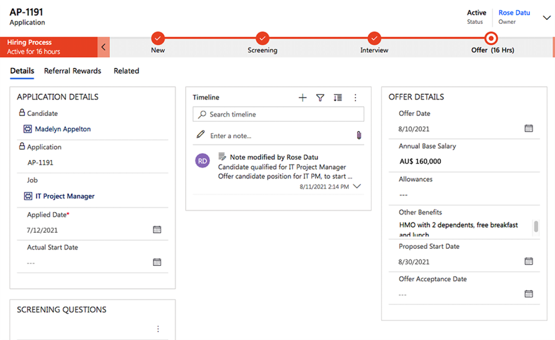Open the timeline filter funnel icon
This screenshot has height=340, width=555.
(x=320, y=98)
